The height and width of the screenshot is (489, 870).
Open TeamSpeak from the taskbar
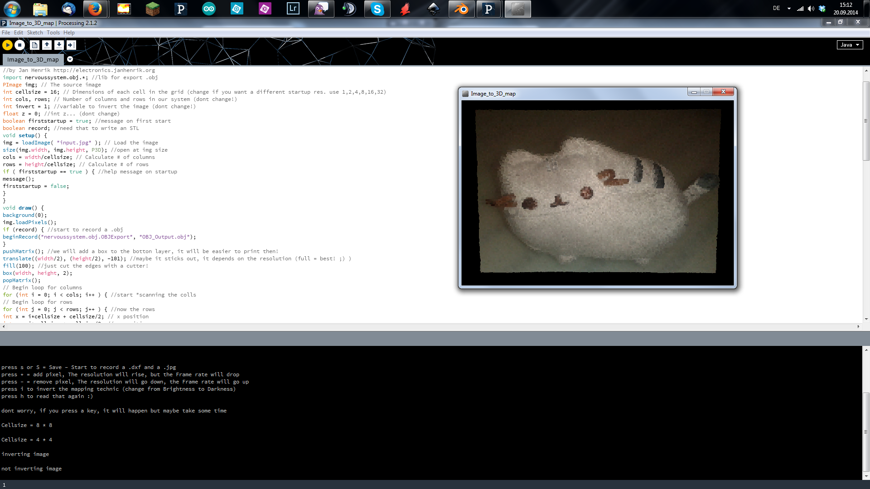click(349, 9)
